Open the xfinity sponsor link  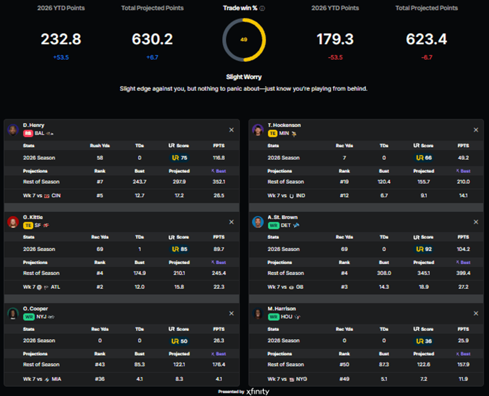258,391
